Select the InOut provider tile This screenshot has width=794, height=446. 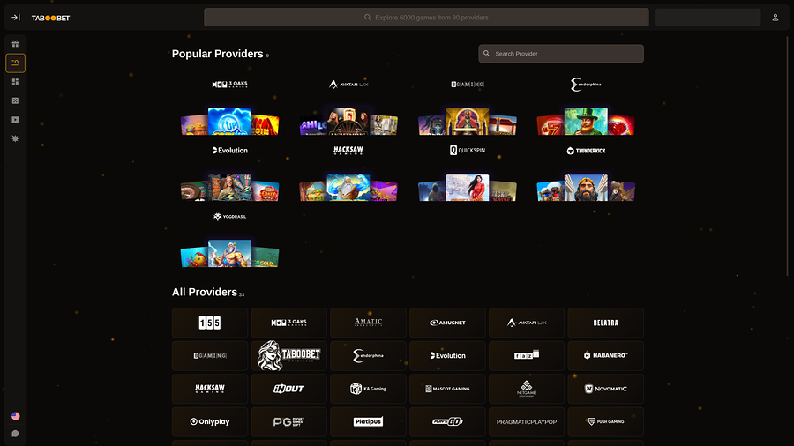pos(289,389)
